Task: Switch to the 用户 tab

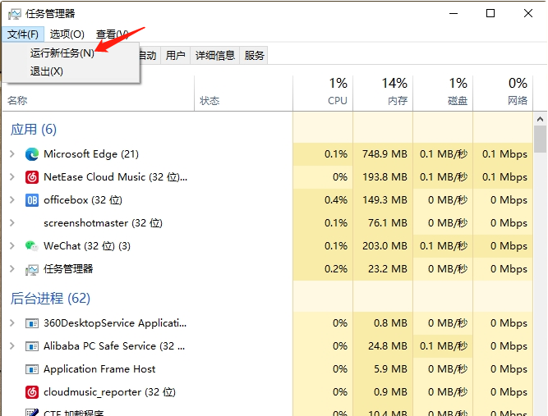Action: (176, 55)
